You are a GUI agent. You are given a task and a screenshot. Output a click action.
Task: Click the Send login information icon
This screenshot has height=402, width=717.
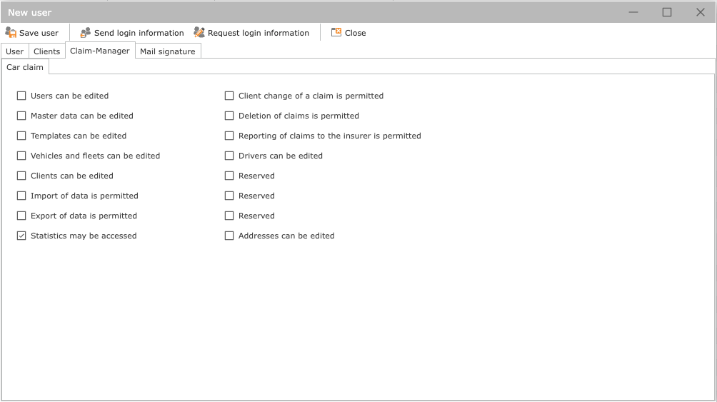click(x=86, y=33)
